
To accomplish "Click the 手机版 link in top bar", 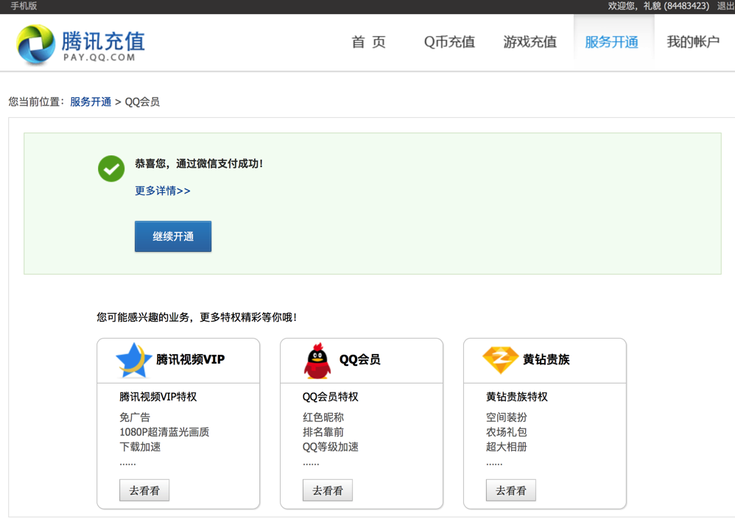I will click(x=24, y=6).
